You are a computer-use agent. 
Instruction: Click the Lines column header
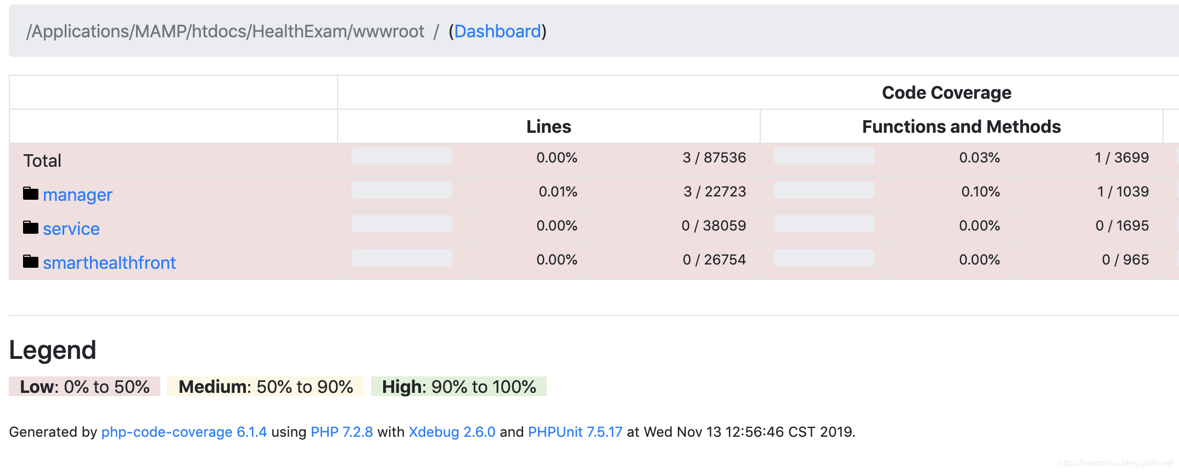tap(549, 127)
